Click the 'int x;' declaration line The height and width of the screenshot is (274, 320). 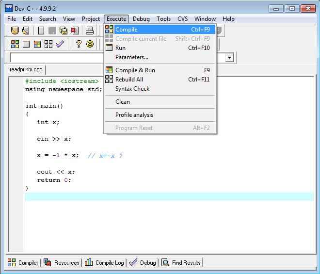48,122
